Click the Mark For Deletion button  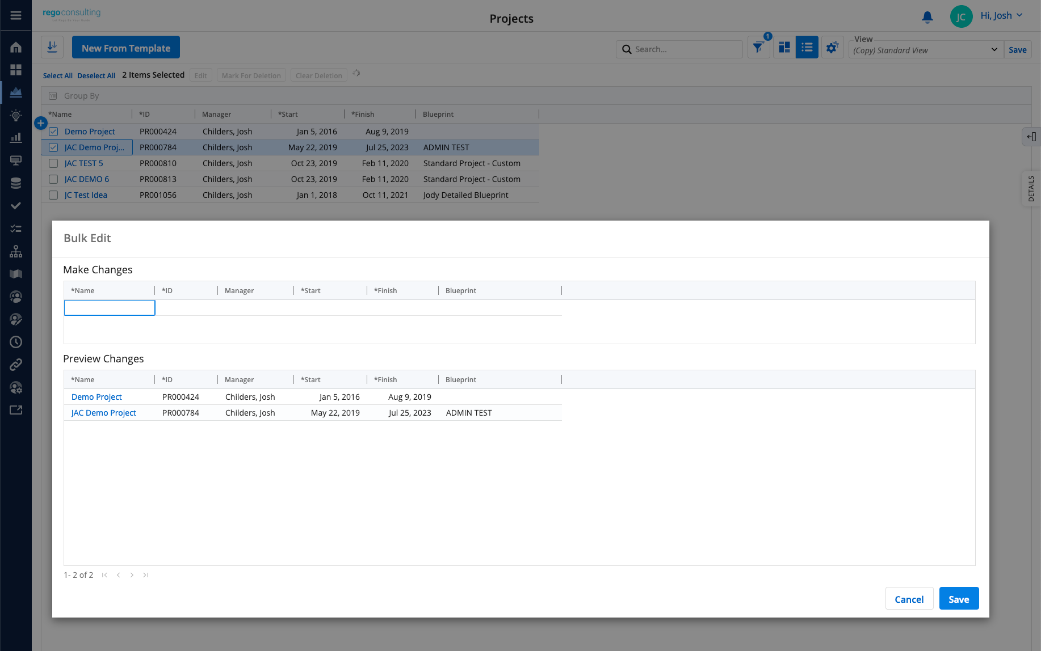pyautogui.click(x=251, y=75)
